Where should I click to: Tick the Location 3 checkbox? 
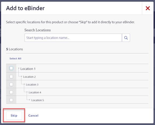point(11,84)
